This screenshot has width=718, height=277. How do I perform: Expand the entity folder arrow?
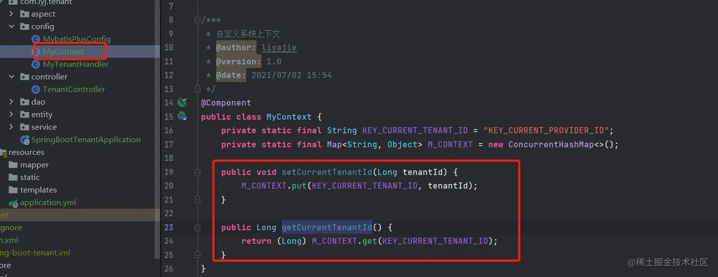(12, 115)
